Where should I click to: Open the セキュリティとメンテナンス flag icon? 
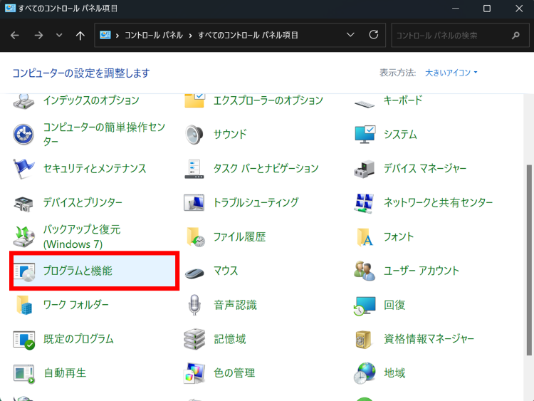(x=23, y=169)
